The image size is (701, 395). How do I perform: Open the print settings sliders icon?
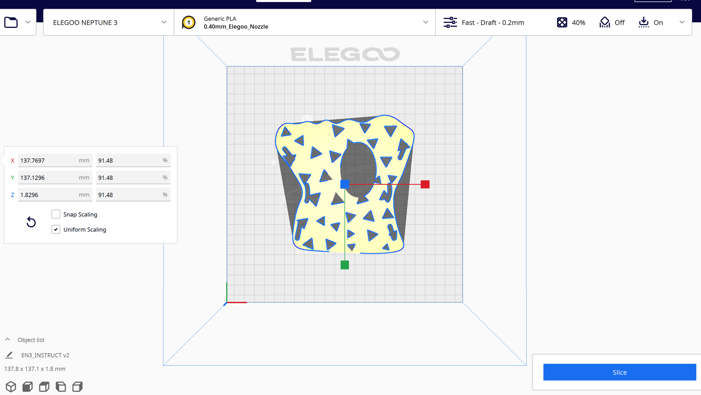point(450,23)
